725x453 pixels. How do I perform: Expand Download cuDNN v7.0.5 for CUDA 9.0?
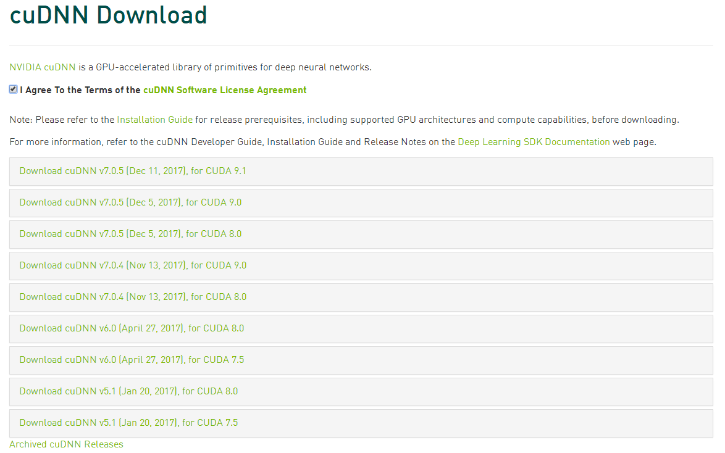tap(361, 203)
